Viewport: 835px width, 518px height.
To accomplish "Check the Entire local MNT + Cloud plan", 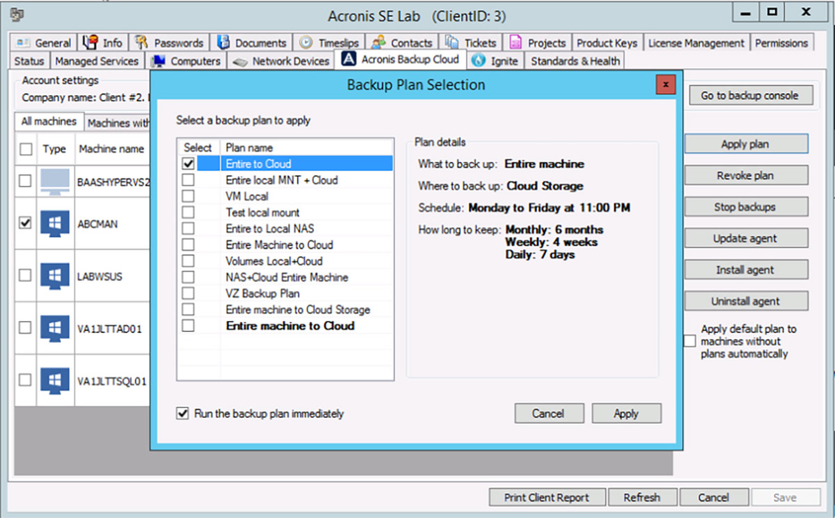I will point(188,180).
